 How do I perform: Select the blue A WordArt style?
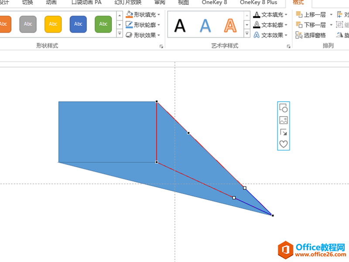pyautogui.click(x=205, y=26)
